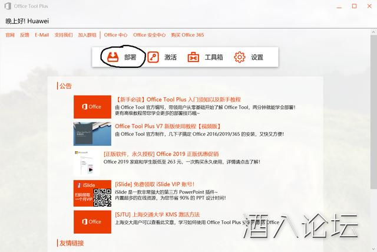Click the vertical scrollbar on the right
This screenshot has width=377, height=252.
(373, 112)
